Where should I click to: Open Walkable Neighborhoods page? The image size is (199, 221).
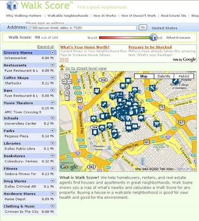[68, 15]
